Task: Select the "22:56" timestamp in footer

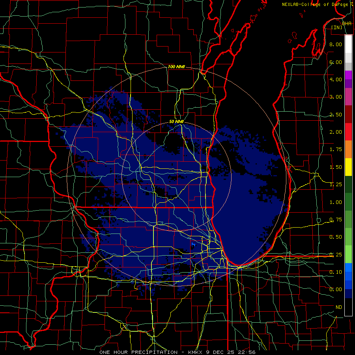Action: click(x=247, y=352)
